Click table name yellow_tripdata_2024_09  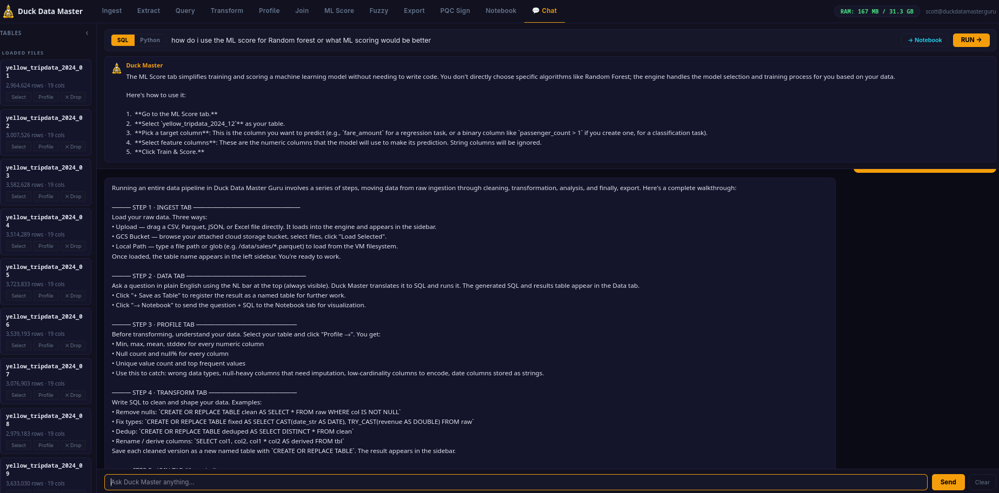pyautogui.click(x=44, y=469)
